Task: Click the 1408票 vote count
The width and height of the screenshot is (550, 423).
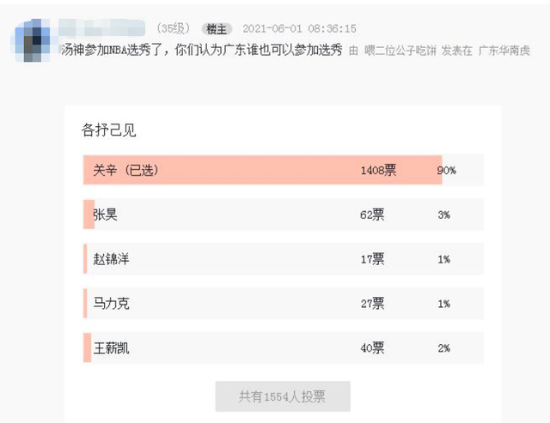Action: coord(378,170)
